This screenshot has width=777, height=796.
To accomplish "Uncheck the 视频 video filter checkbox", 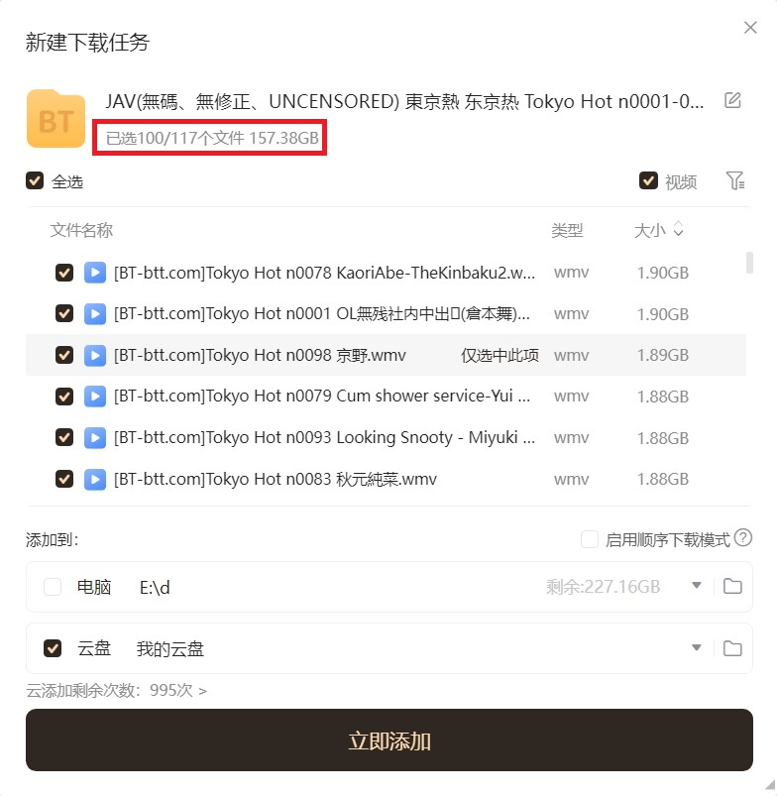I will [x=648, y=180].
